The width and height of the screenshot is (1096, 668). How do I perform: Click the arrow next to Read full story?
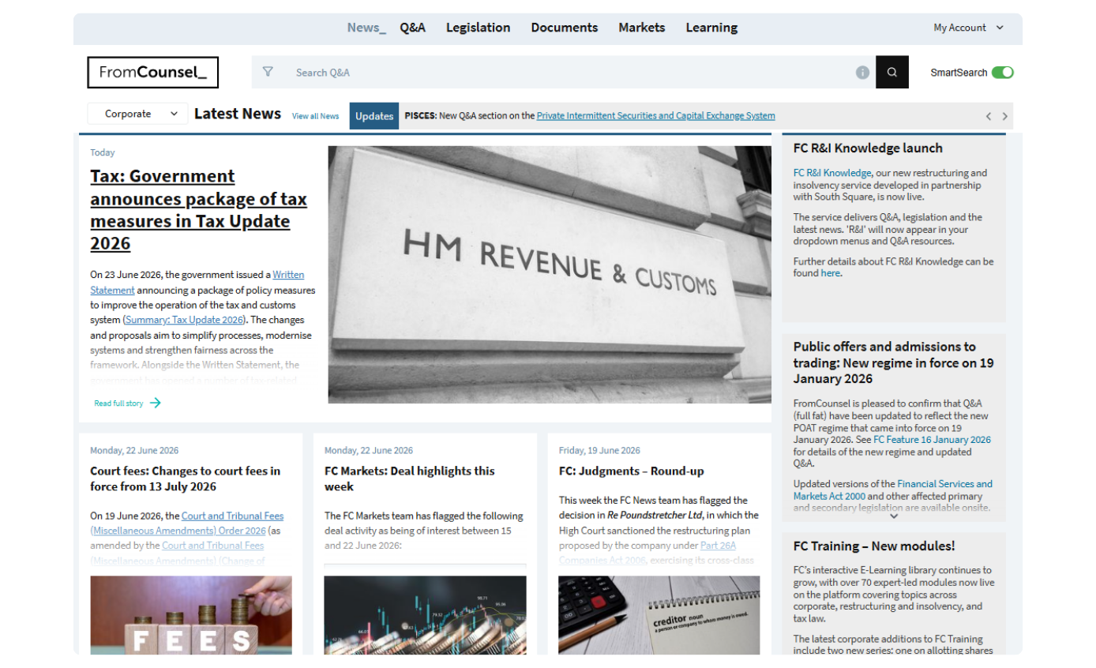(156, 403)
